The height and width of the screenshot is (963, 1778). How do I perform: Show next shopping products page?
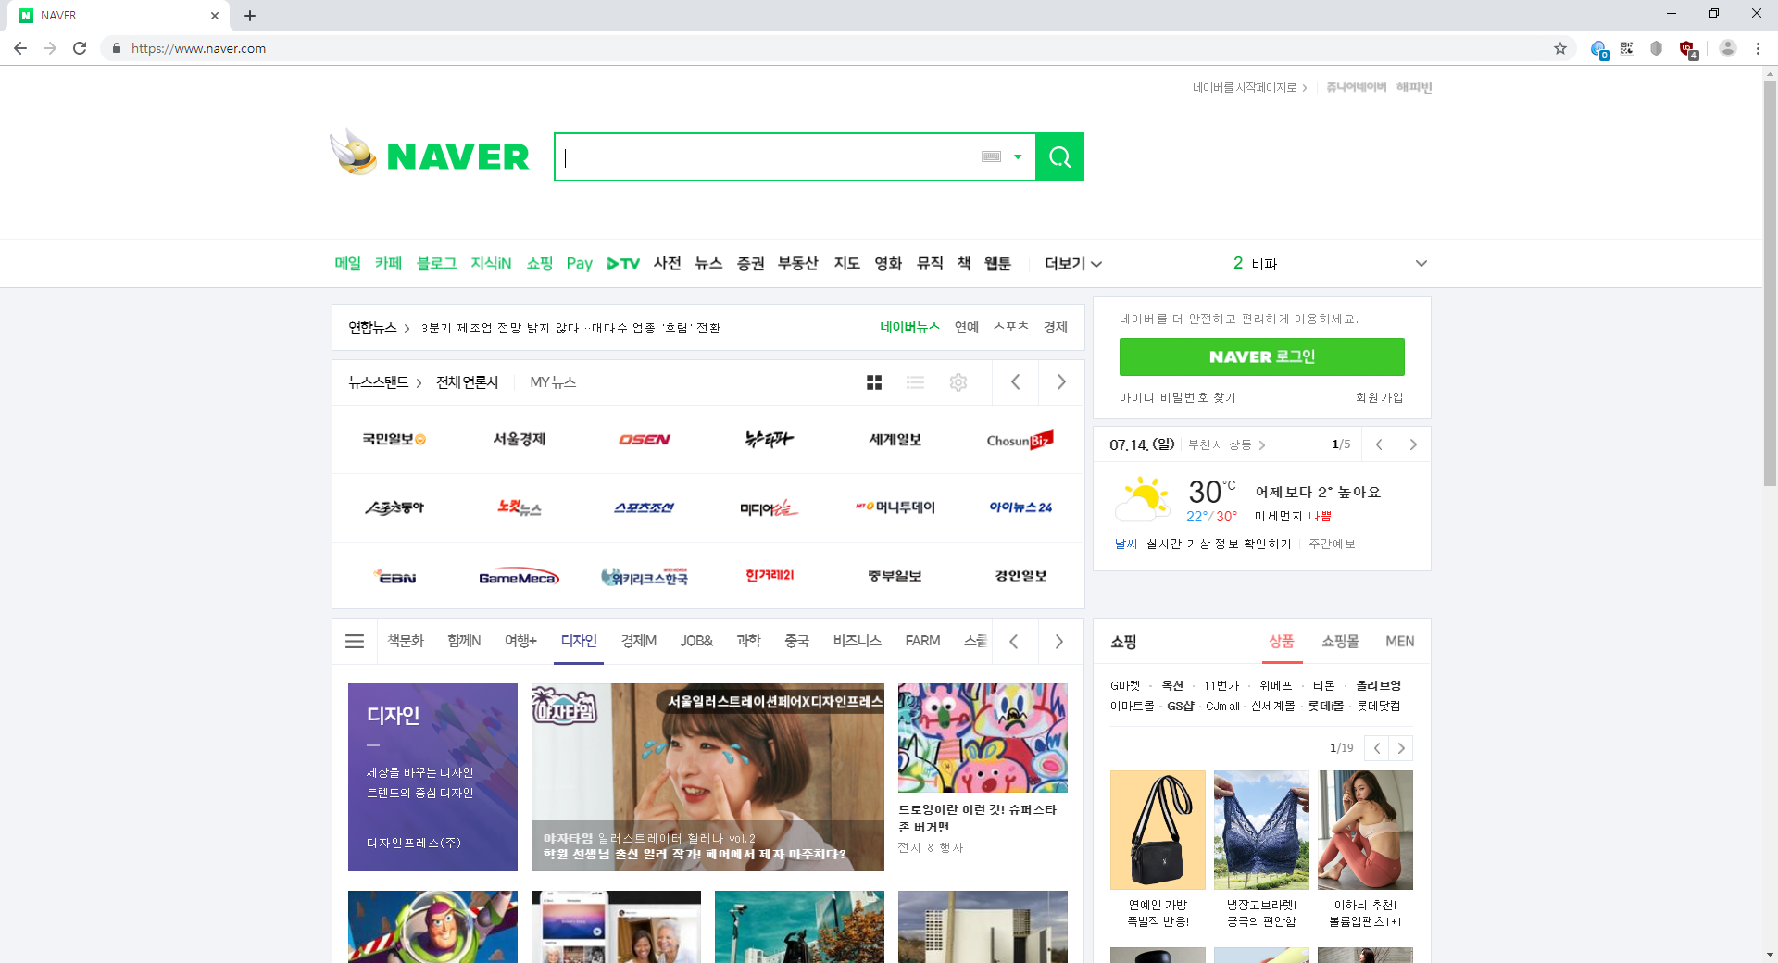(1401, 748)
